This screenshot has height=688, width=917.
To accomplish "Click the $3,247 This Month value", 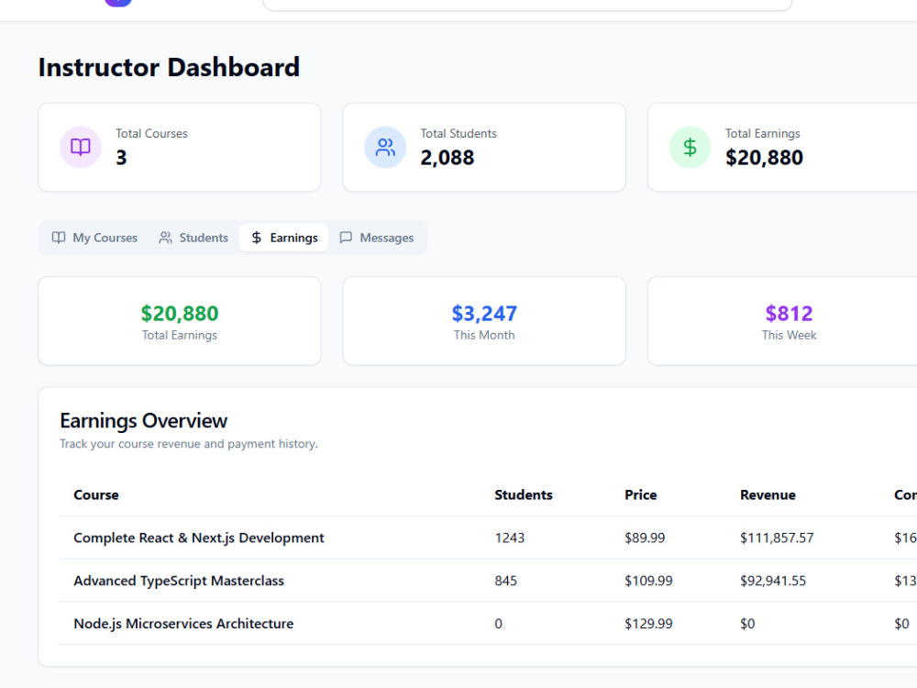I will (x=484, y=314).
